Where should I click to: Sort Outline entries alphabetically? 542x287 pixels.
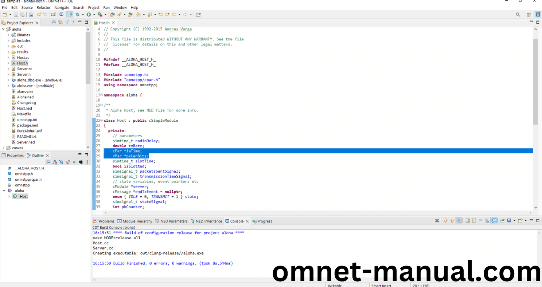pyautogui.click(x=55, y=162)
